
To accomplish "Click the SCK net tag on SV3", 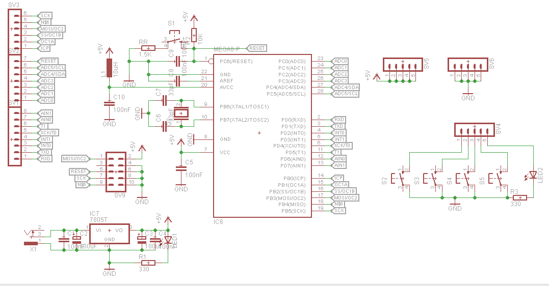I will (x=44, y=15).
